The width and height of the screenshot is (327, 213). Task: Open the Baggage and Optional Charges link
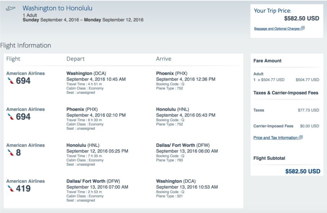click(x=277, y=29)
